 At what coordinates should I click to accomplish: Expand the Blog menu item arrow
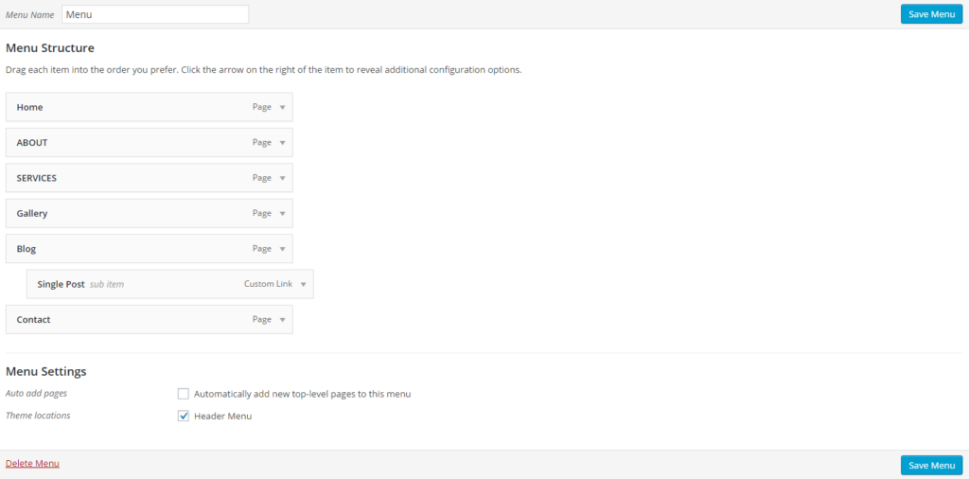[x=282, y=249]
